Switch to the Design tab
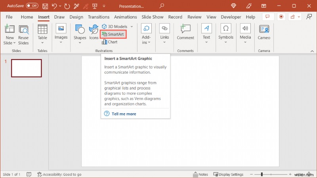317x178 pixels. tap(76, 17)
